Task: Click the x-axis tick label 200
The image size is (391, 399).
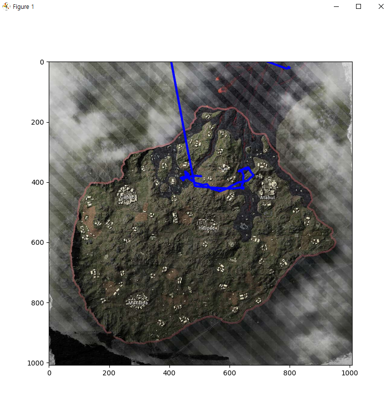Action: tap(109, 373)
